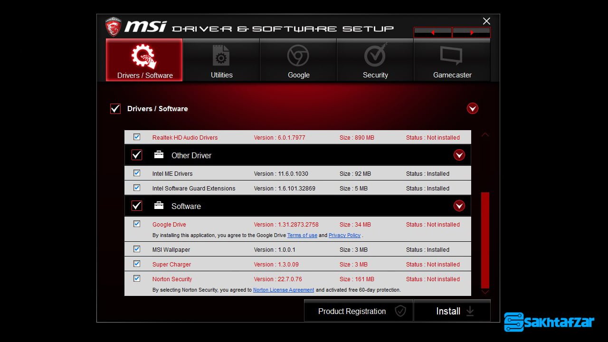
Task: Click the Gamecaster screen icon
Action: [x=452, y=56]
